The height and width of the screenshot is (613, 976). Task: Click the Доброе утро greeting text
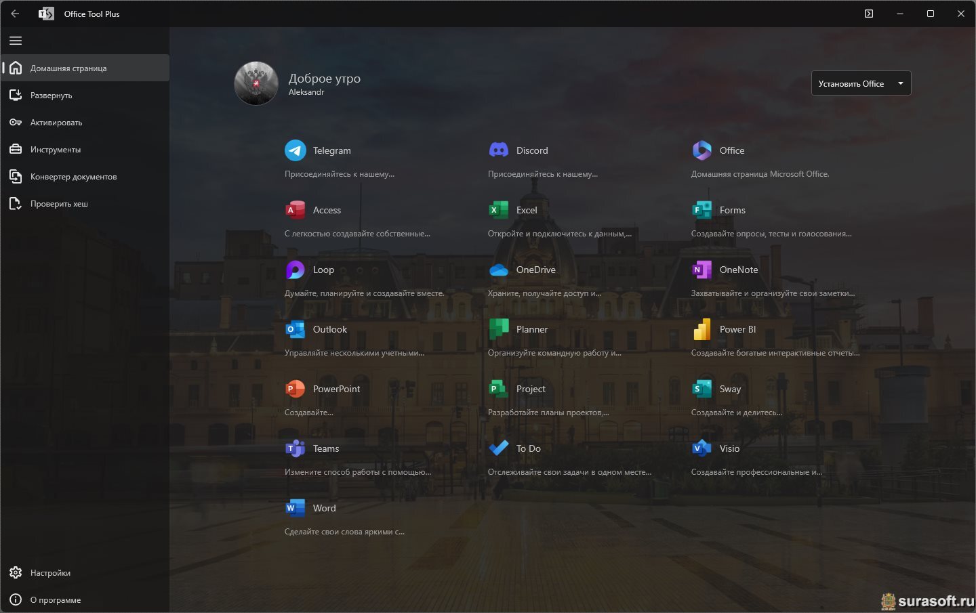click(x=325, y=79)
